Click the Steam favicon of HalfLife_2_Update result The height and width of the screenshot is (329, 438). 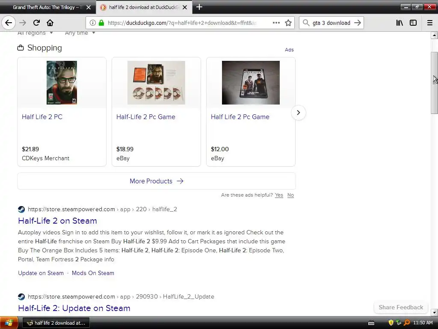(x=21, y=296)
